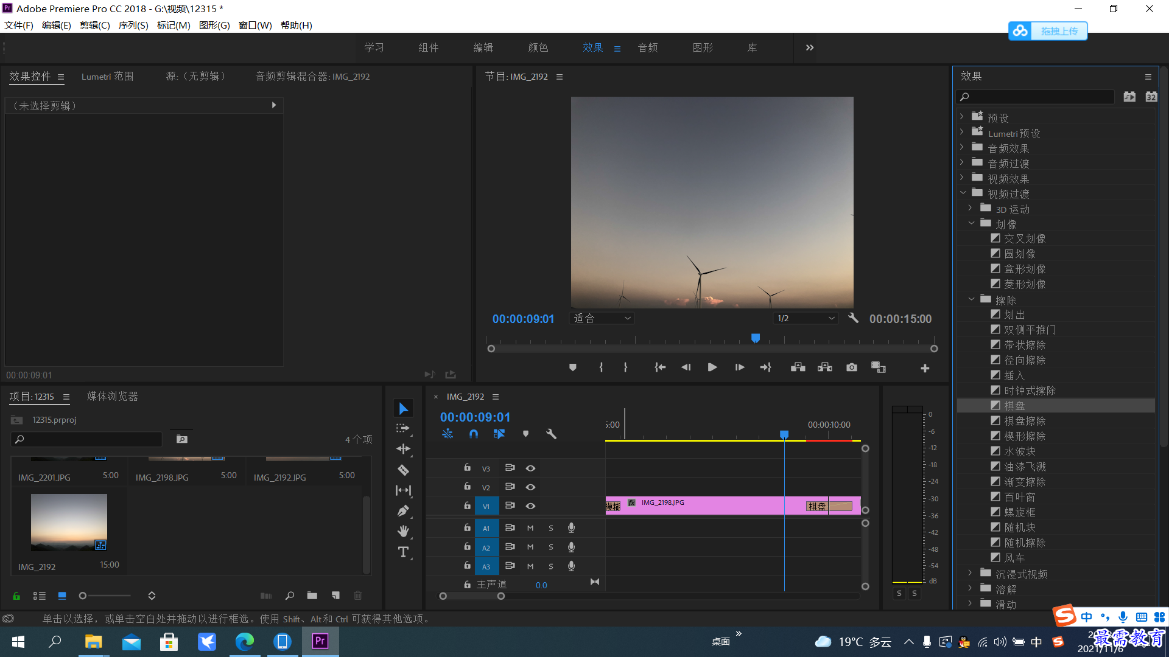The width and height of the screenshot is (1169, 657).
Task: Expand the 预设 folder
Action: click(x=962, y=117)
